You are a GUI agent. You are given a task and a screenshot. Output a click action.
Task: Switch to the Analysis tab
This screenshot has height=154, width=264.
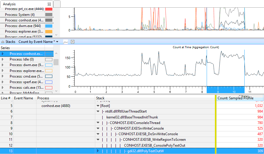tap(9, 4)
